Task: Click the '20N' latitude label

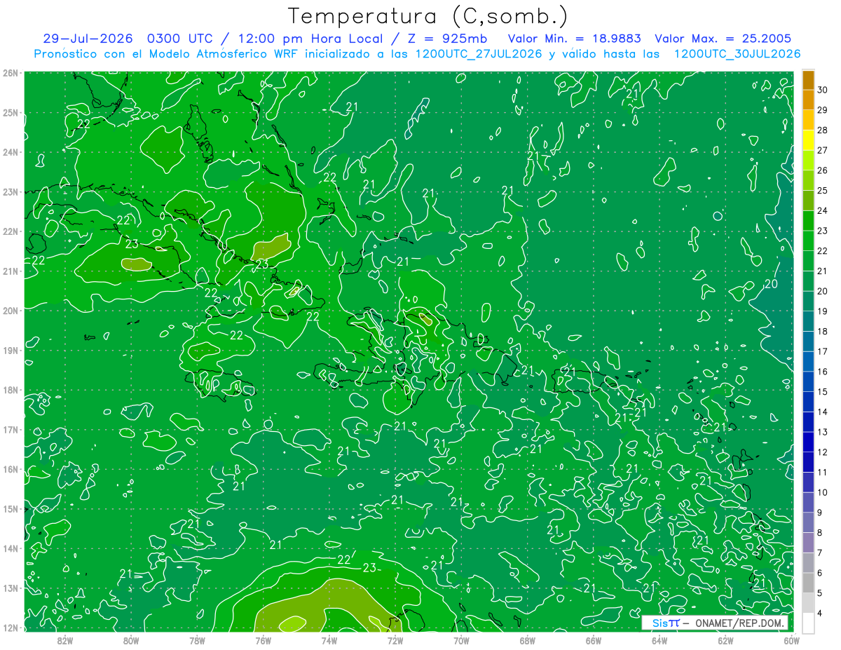Action: coord(10,311)
